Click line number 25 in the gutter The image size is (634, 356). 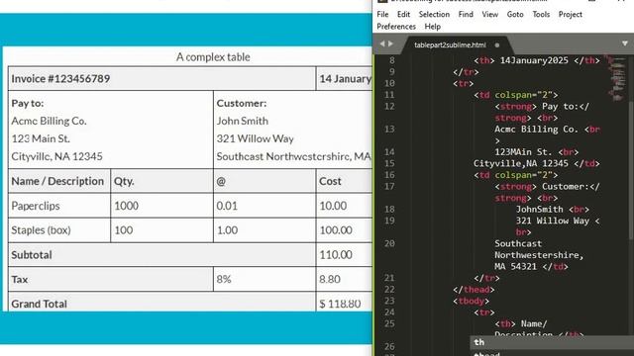click(x=389, y=323)
